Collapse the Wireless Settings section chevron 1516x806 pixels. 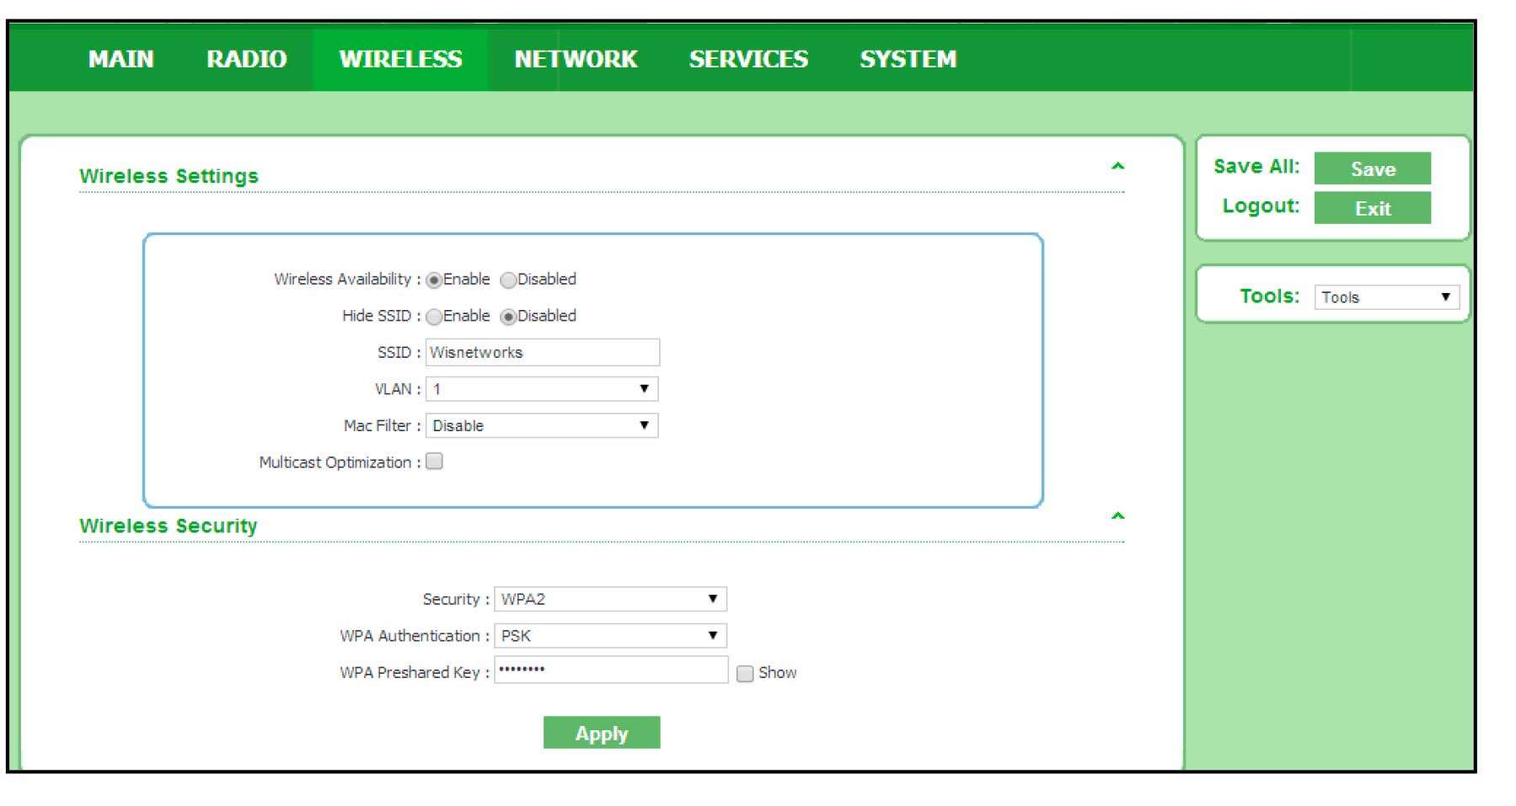pyautogui.click(x=1118, y=165)
